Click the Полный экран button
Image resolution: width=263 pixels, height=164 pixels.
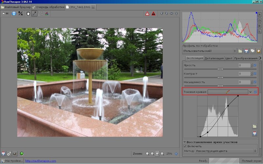click(x=251, y=161)
